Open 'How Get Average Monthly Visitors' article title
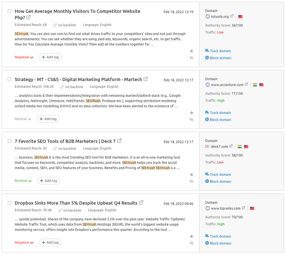This screenshot has width=286, height=254. click(x=77, y=14)
